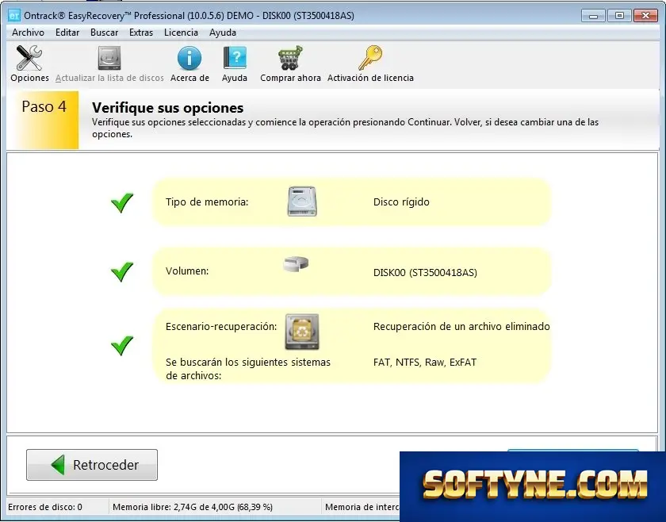Open Activación de licencia key icon
The height and width of the screenshot is (522, 666).
tap(370, 58)
